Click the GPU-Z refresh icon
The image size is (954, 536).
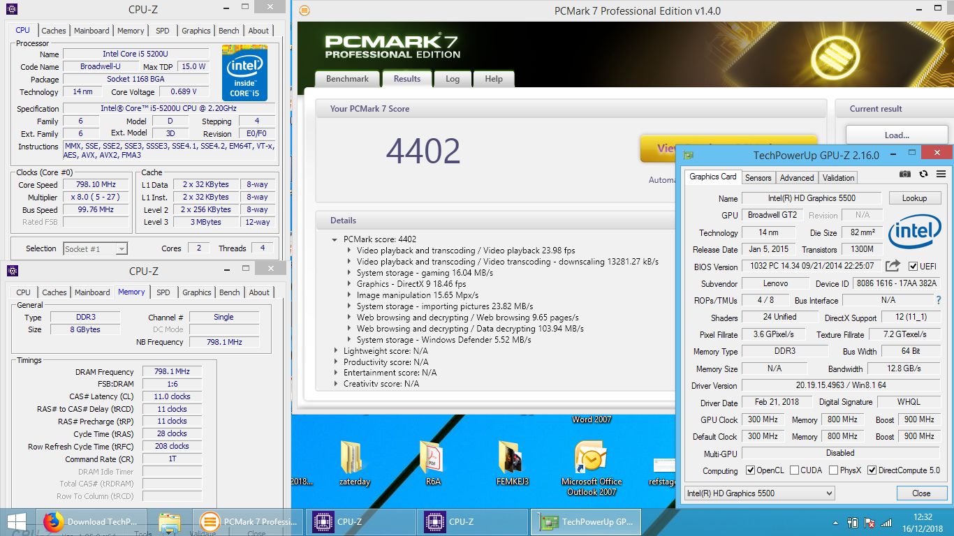click(923, 174)
